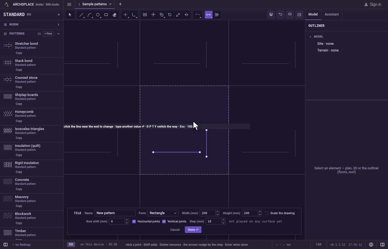
Task: Click the undo arrow icon
Action: [x=280, y=15]
